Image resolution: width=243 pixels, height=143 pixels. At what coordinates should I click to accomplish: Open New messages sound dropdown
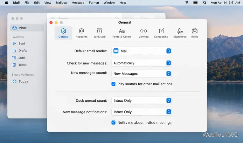pos(141,73)
